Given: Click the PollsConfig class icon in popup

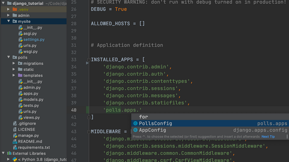Looking at the screenshot, I should (x=135, y=124).
